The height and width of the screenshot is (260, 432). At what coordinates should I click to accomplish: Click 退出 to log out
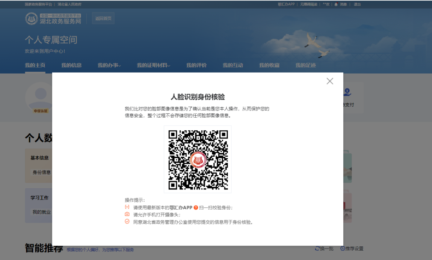357,4
